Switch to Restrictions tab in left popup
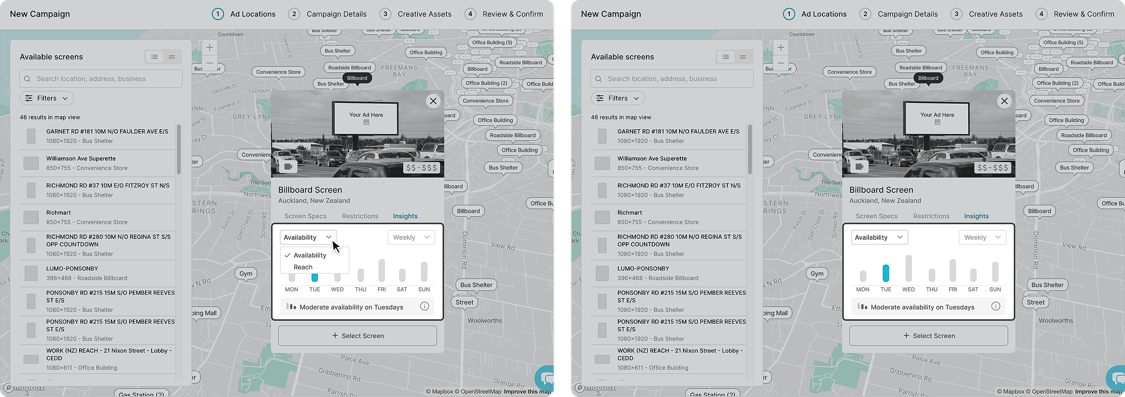 point(360,216)
